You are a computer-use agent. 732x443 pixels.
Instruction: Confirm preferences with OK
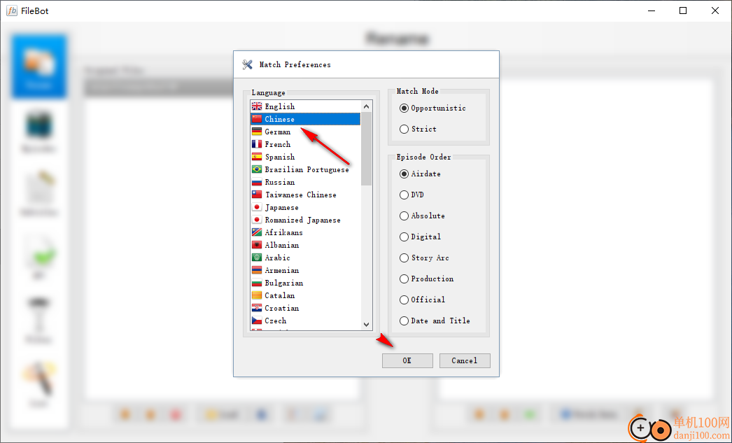[407, 360]
